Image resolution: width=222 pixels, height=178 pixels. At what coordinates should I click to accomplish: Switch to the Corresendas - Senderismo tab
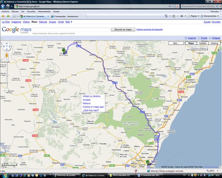pyautogui.click(x=66, y=16)
